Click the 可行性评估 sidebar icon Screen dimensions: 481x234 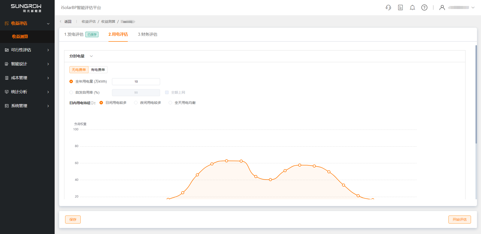[x=7, y=50]
